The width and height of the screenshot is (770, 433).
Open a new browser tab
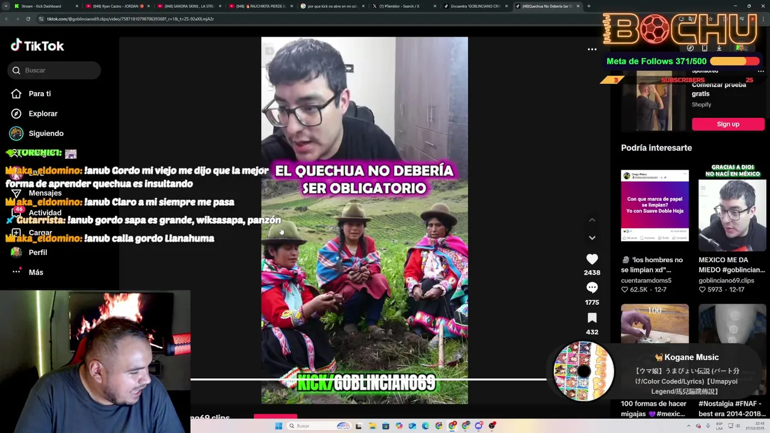click(588, 6)
